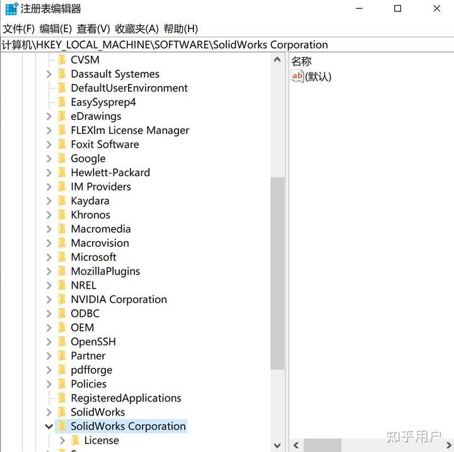Screen dimensions: 454x452
Task: Click the tree pane scroll up arrow
Action: tap(277, 60)
